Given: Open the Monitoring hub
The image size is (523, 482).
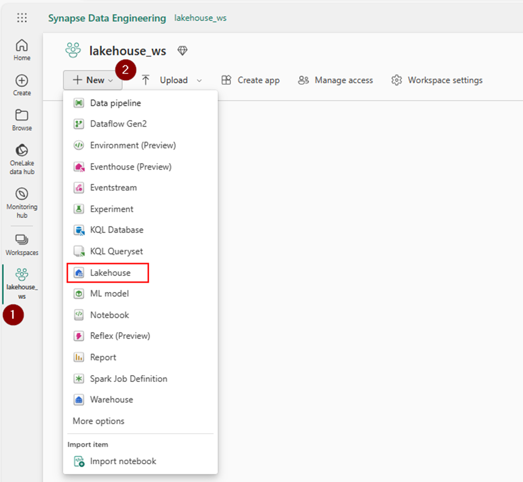Looking at the screenshot, I should click(22, 203).
